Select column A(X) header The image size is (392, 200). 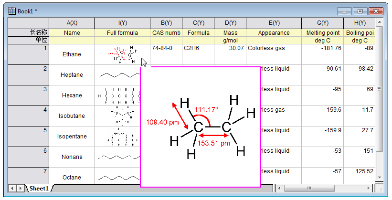[x=72, y=23]
